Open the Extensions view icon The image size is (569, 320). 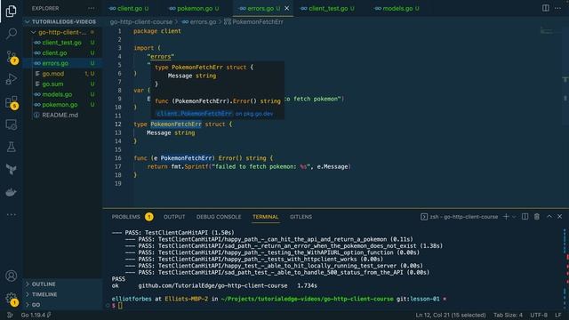11,102
